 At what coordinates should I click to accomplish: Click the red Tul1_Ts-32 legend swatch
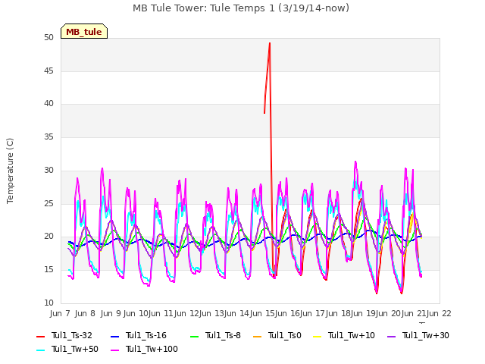(x=40, y=336)
